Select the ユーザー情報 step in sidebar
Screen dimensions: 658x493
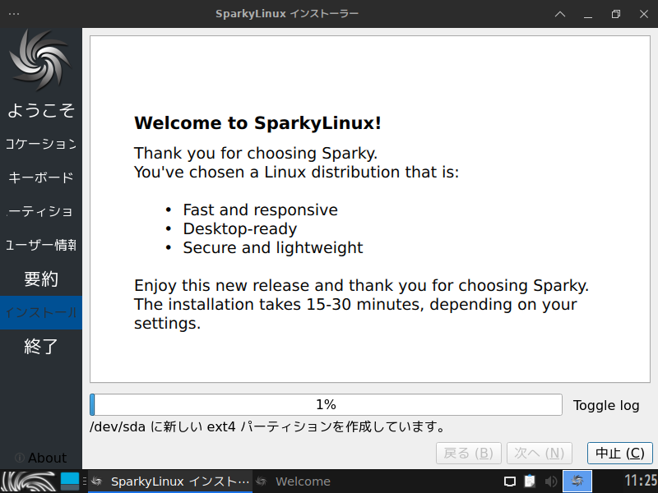(41, 245)
